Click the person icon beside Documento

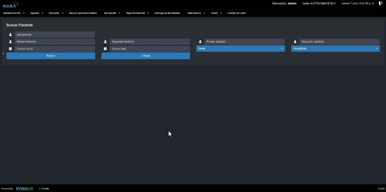pyautogui.click(x=11, y=35)
